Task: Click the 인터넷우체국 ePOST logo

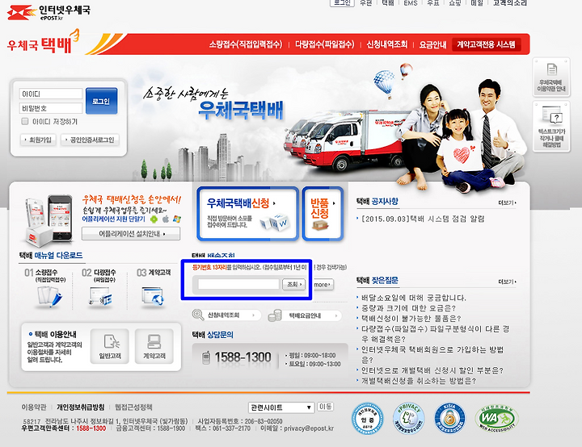Action: (48, 12)
